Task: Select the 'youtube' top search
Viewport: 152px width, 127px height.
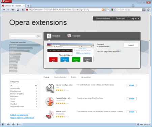Action: (15, 54)
